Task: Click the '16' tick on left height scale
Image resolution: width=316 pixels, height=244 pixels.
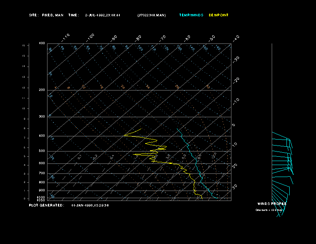Action: 24,45
